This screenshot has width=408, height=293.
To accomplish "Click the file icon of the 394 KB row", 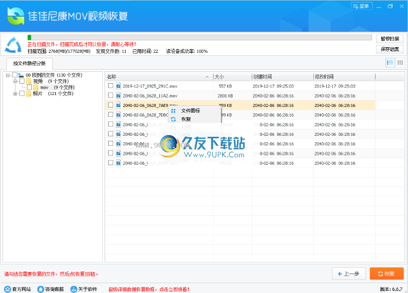I will 119,124.
